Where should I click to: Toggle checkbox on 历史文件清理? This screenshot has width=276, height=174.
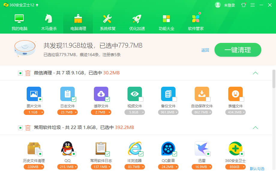(40, 154)
